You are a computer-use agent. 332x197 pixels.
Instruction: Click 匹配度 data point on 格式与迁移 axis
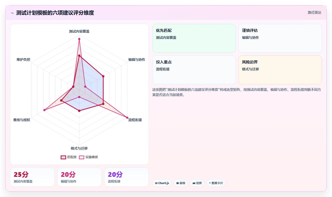pos(79,111)
